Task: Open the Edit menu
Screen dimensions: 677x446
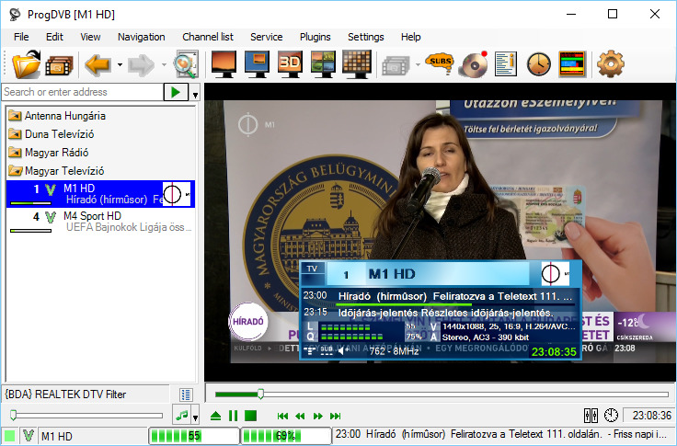Action: click(x=54, y=37)
